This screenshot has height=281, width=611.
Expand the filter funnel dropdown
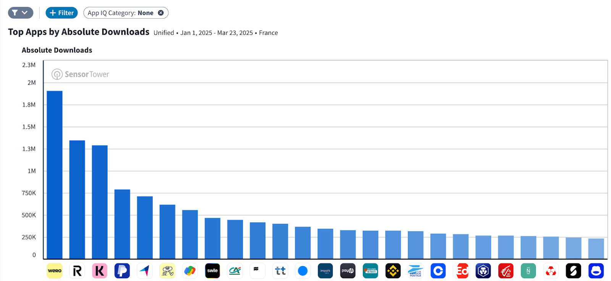(21, 13)
